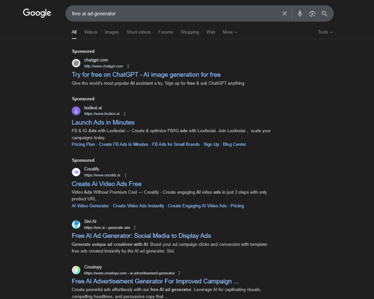Switch to the Images tab
Viewport: 374px width, 299px height.
point(112,32)
